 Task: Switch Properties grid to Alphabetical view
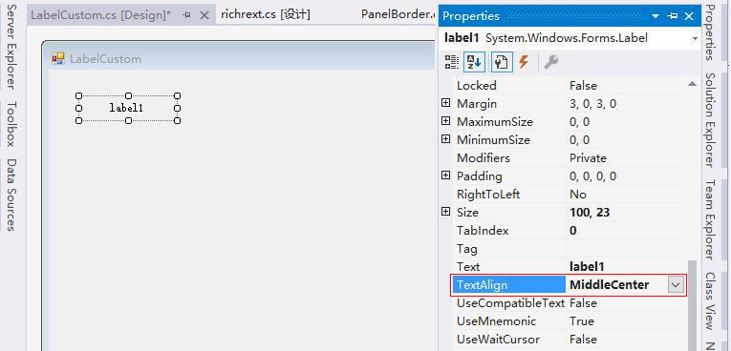point(474,62)
